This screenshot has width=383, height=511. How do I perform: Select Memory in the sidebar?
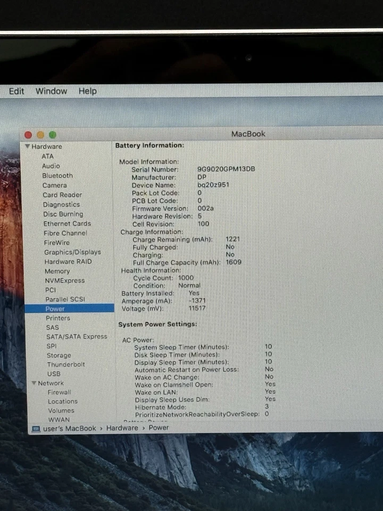(x=57, y=271)
